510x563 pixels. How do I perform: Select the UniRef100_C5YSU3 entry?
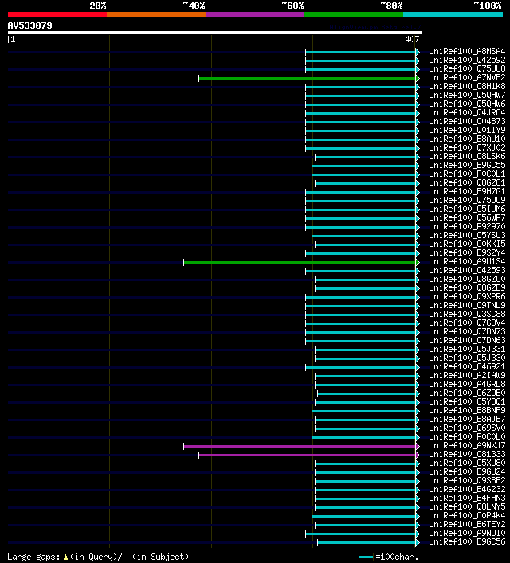(x=467, y=235)
